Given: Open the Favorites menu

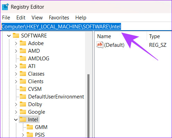Looking at the screenshot, I should 59,18.
